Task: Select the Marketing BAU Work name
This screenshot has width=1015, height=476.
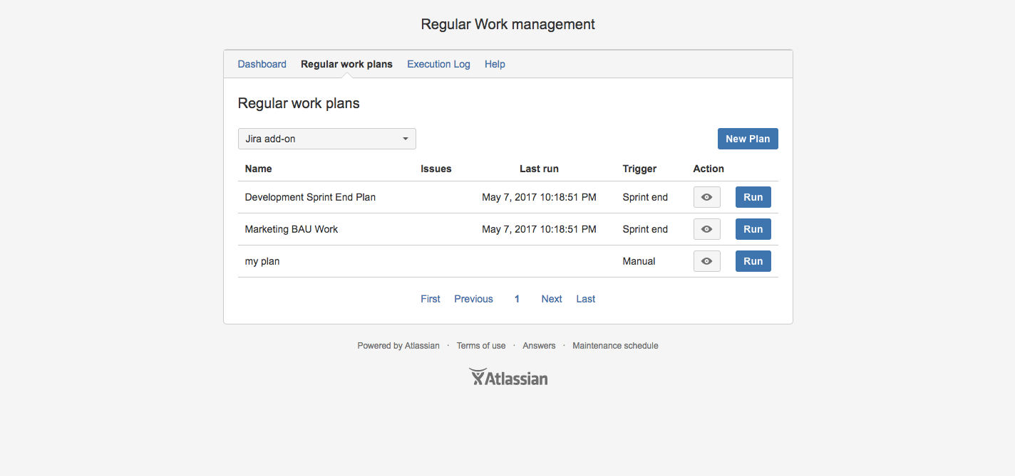Action: pos(292,229)
